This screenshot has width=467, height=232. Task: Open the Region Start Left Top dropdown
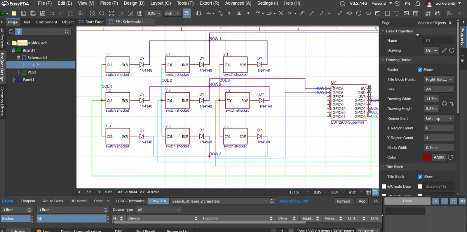coord(439,119)
